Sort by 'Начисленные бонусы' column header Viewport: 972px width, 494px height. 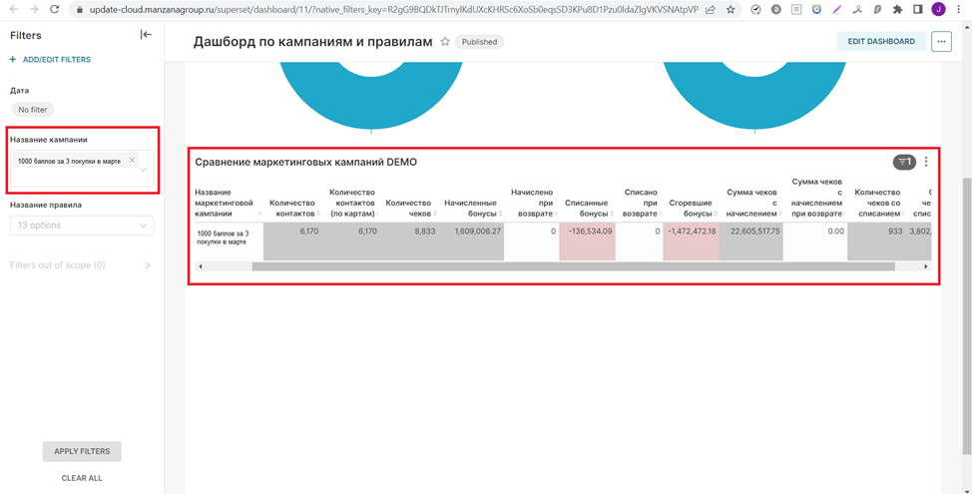(472, 209)
